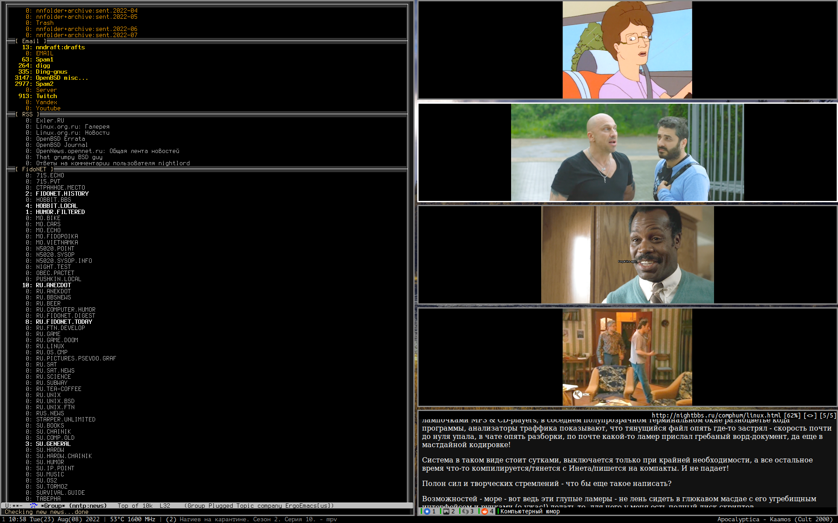Open the FIDONET.HISTORY echo

coord(62,194)
